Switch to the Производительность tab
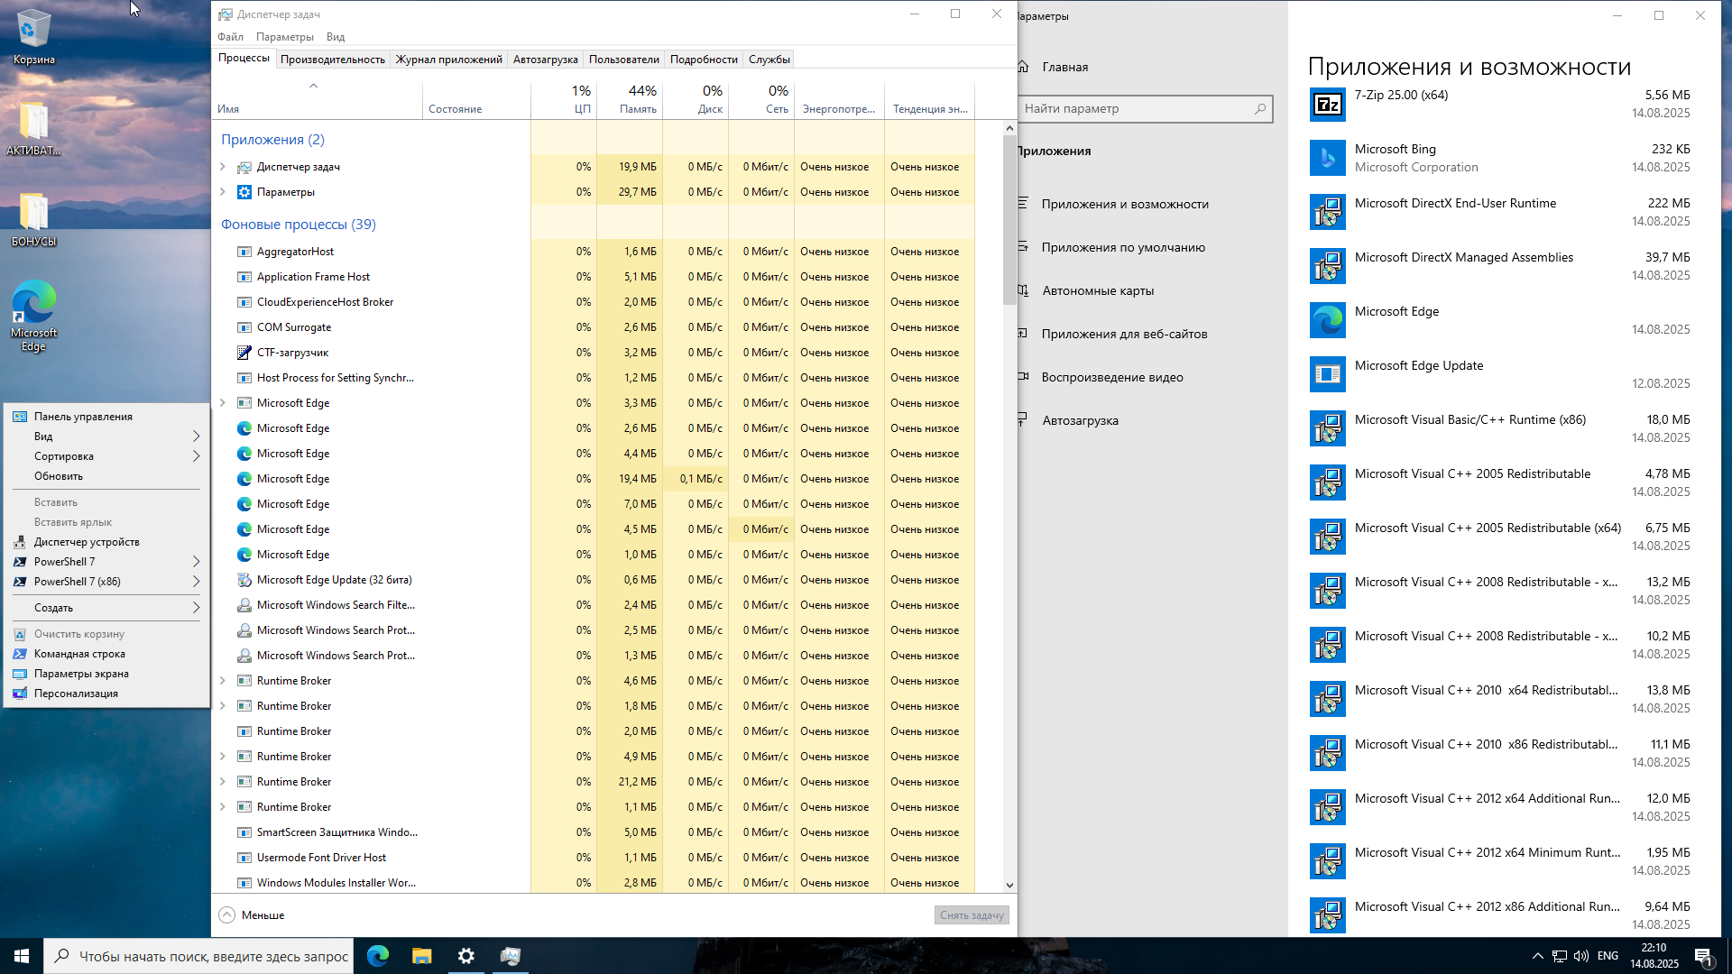1732x974 pixels. pyautogui.click(x=333, y=60)
